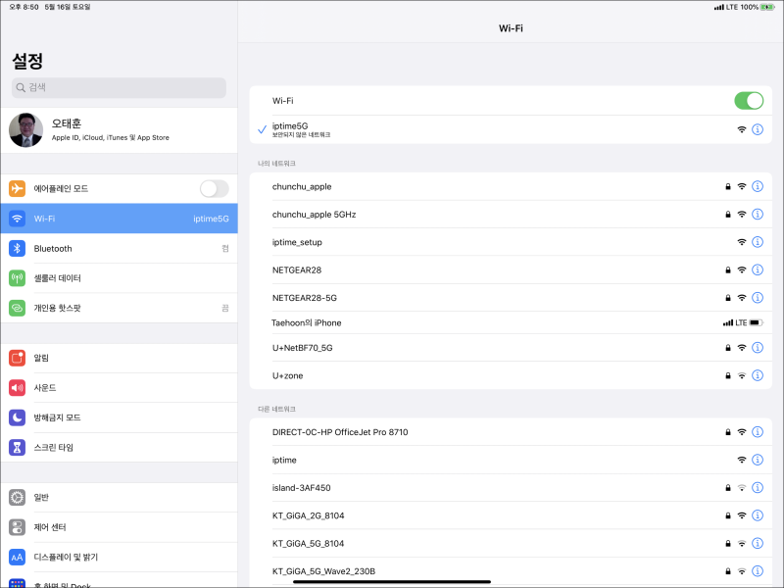Open the Do Not Disturb moon icon
The image size is (784, 588).
[x=17, y=417]
